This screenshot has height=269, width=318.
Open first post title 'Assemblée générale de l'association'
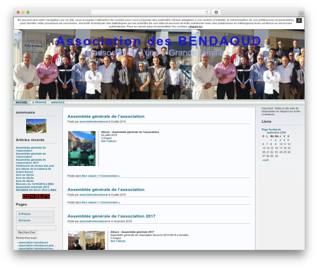point(106,116)
